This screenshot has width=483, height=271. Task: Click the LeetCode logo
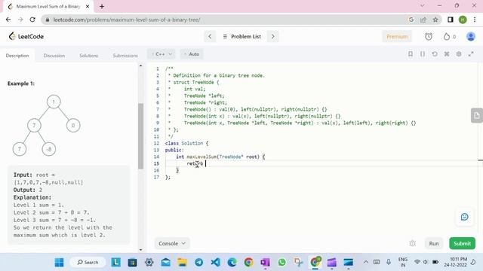tap(26, 36)
